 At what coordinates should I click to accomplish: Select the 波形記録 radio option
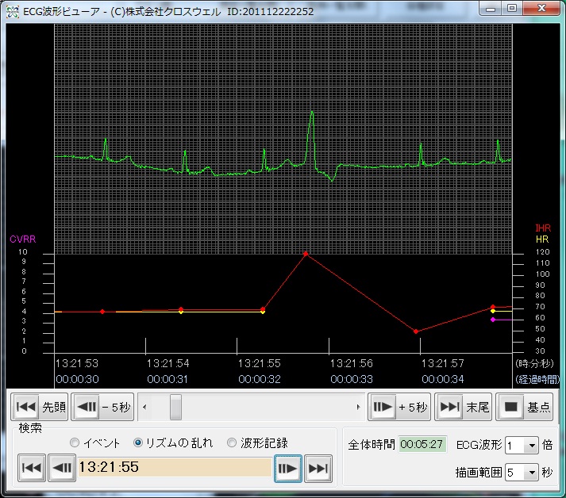[x=232, y=442]
